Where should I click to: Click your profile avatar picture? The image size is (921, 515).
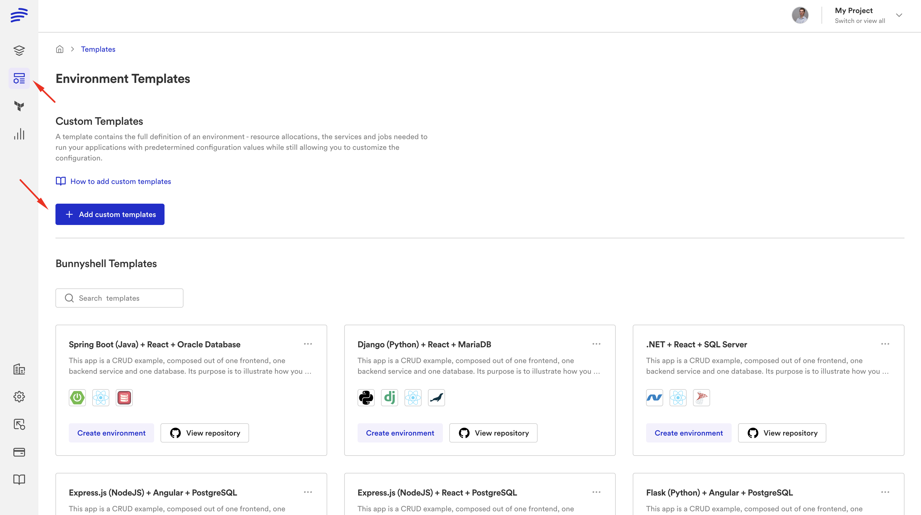pos(801,15)
